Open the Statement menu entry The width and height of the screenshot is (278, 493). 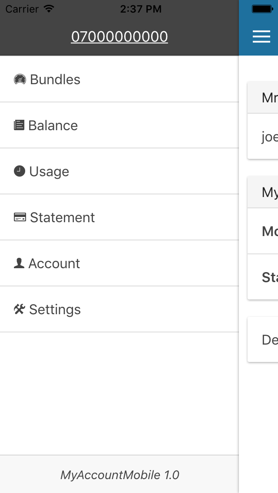119,217
